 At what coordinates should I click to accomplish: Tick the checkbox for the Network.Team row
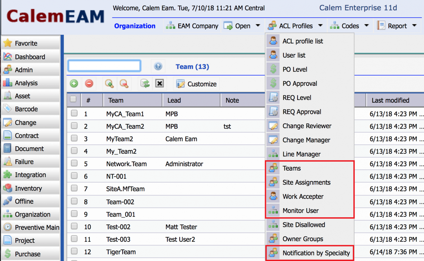click(x=74, y=164)
